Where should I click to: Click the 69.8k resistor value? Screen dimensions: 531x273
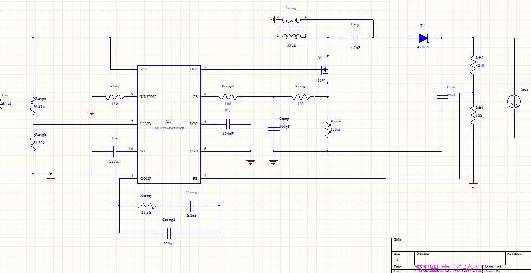480,66
